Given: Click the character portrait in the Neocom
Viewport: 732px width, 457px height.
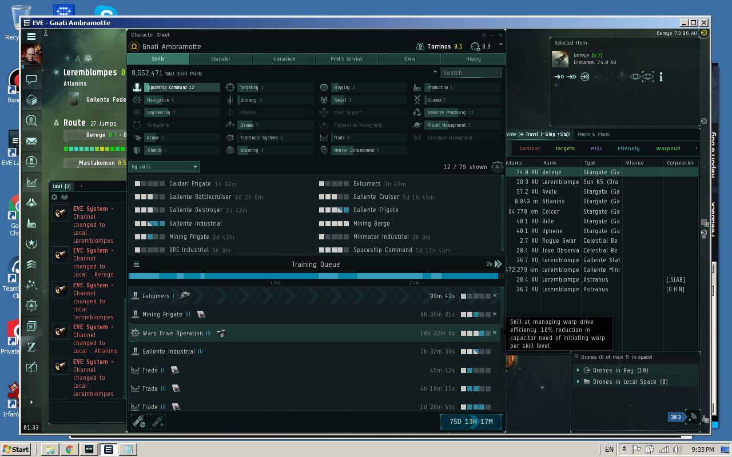Looking at the screenshot, I should coord(31,56).
